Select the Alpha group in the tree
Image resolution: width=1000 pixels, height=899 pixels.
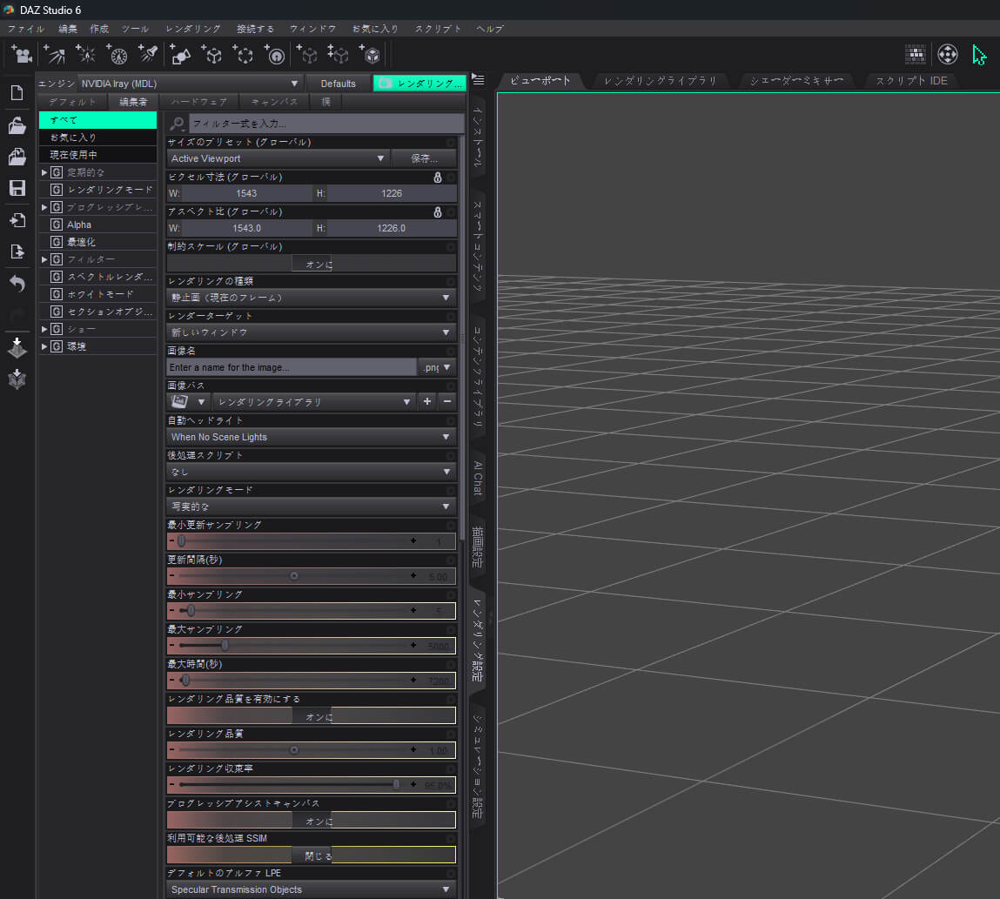click(x=97, y=225)
